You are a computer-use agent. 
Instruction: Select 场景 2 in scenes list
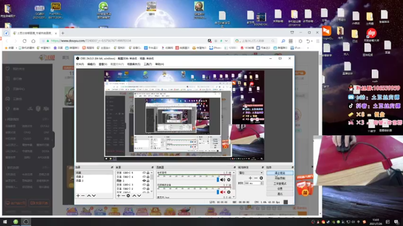[x=94, y=177]
